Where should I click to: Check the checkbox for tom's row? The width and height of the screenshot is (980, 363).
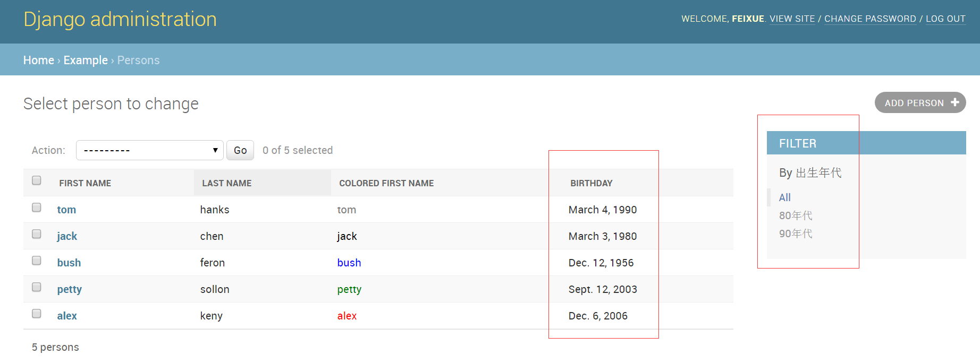pos(37,208)
